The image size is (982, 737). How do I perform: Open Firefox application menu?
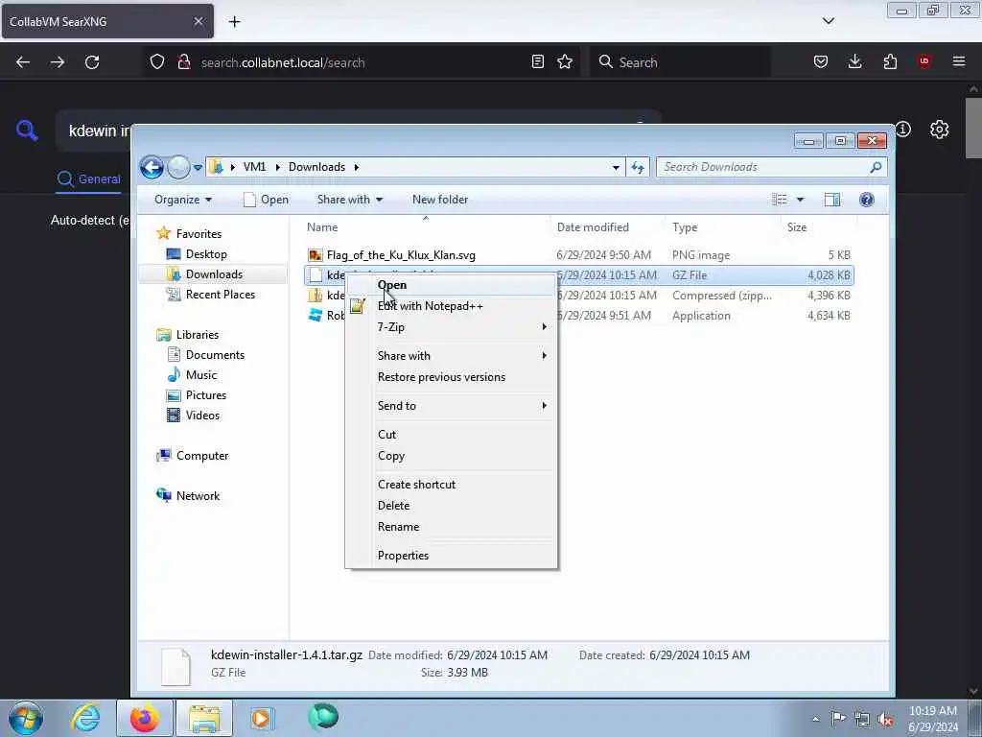[x=959, y=61]
